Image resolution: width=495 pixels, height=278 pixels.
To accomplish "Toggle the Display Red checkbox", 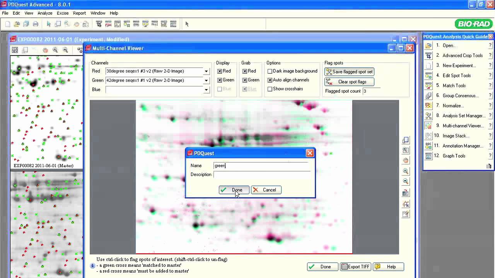I will [x=220, y=71].
